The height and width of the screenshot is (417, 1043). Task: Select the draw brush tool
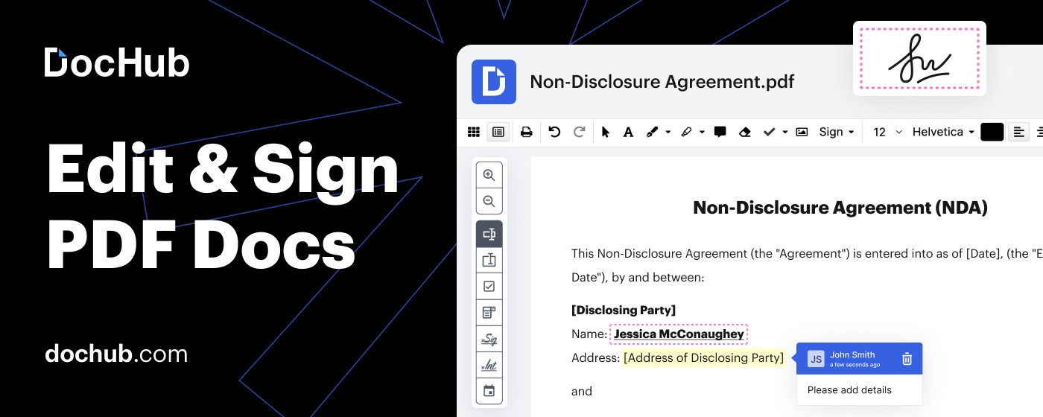[x=652, y=132]
